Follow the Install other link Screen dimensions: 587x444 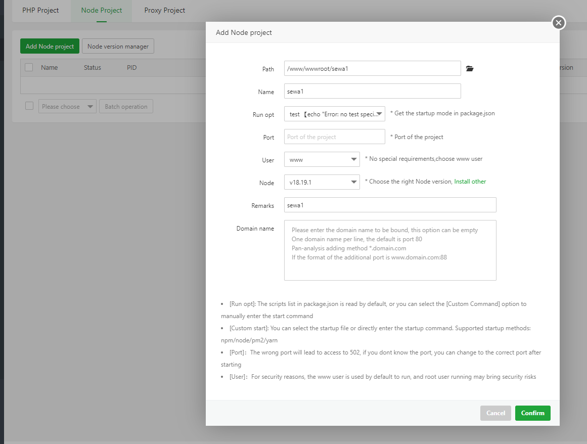(470, 182)
